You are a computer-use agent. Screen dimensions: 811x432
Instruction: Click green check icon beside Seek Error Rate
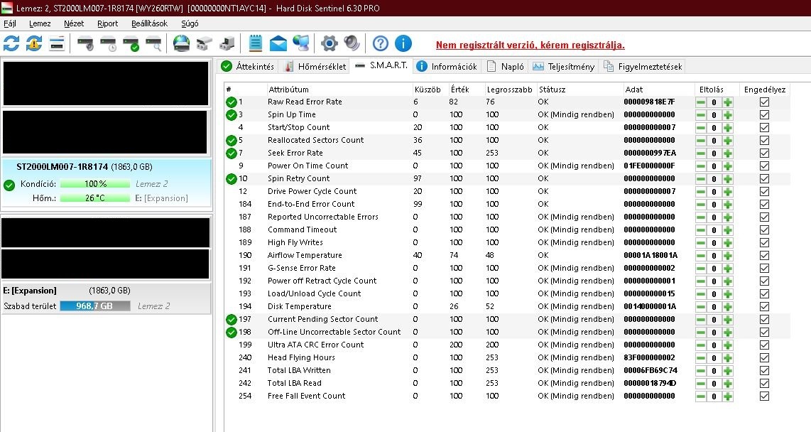pyautogui.click(x=232, y=153)
